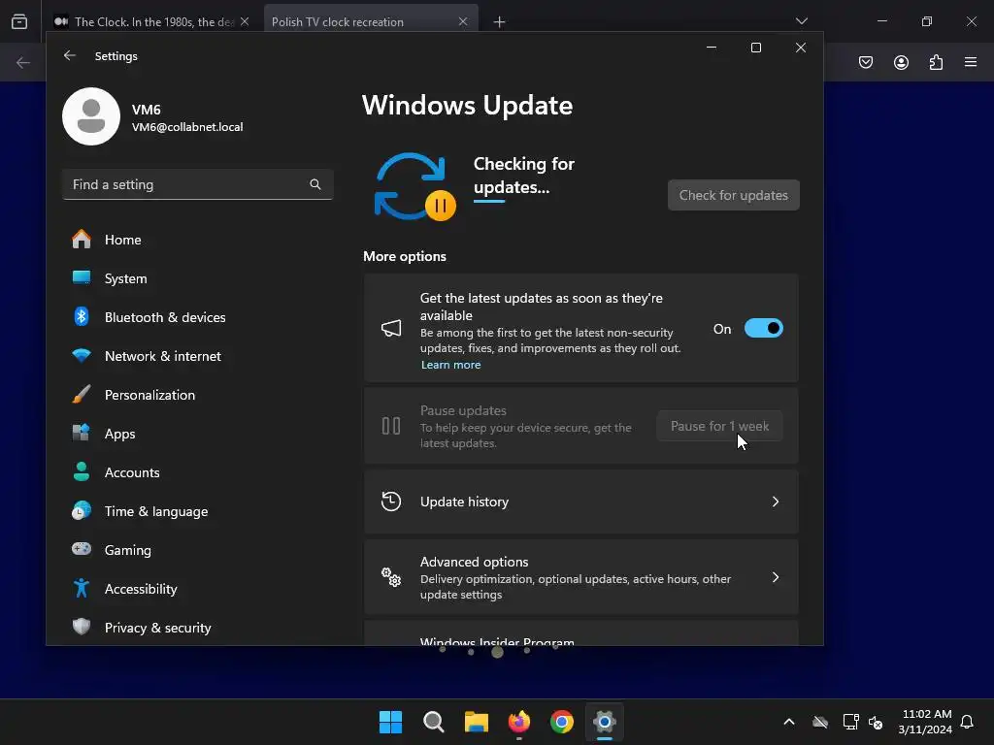Turn off get the latest updates toggle

coord(763,328)
